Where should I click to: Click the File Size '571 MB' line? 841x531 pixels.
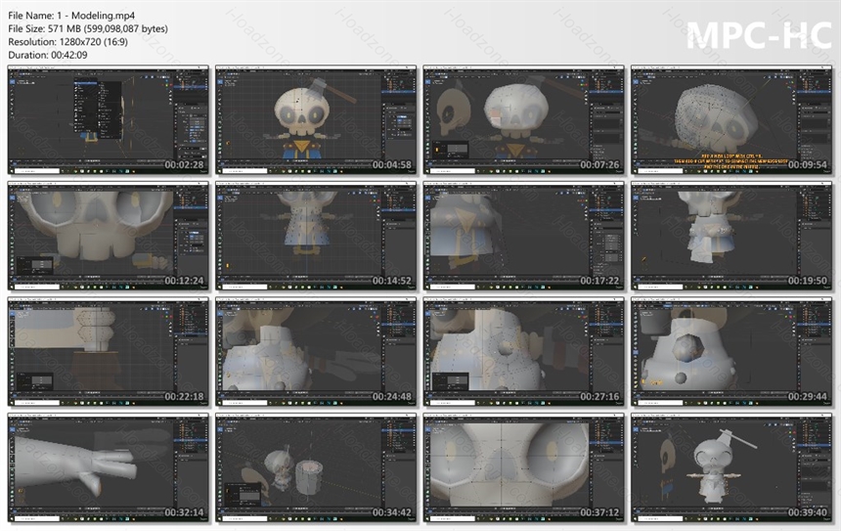88,29
